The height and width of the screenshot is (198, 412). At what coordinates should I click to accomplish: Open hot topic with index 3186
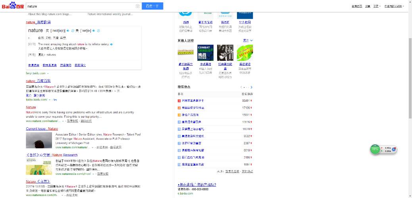click(193, 157)
